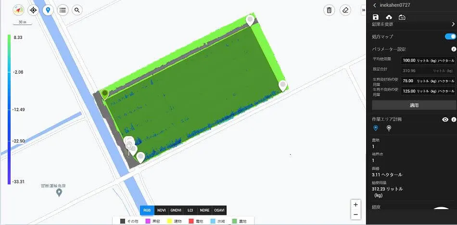
Task: Edit the 125.00 poor growth field
Action: point(428,91)
